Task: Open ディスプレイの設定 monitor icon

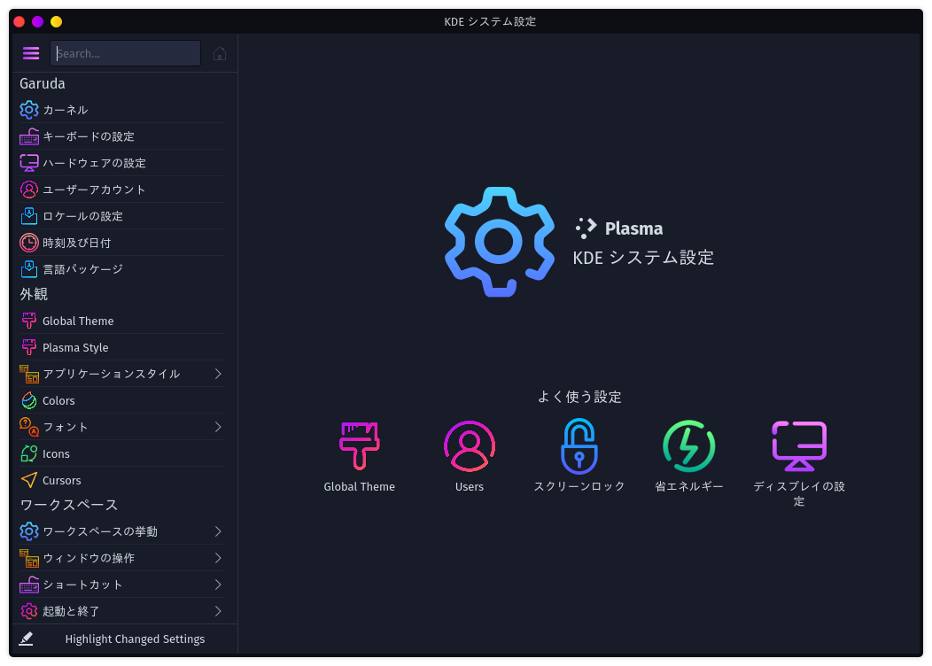Action: [x=798, y=446]
